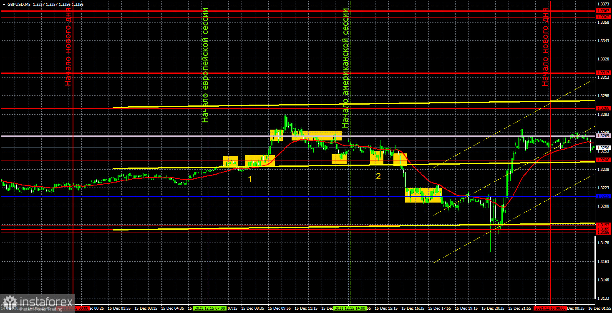Select the red 1.3288 price level tag
The image size is (612, 313).
click(x=603, y=108)
